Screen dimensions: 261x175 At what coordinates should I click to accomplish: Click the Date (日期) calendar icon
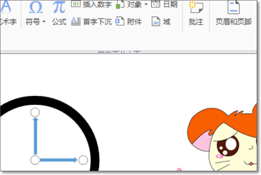(155, 4)
